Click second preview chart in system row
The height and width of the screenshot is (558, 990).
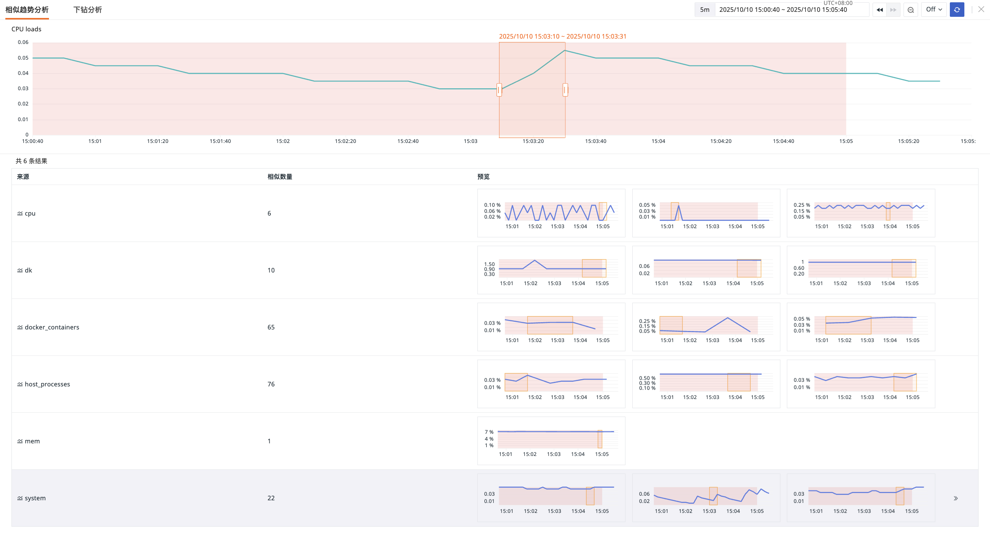click(x=706, y=498)
